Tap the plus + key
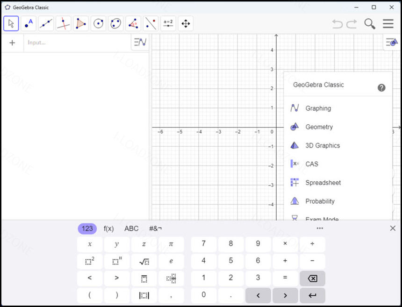Viewport: 402px width, 307px height. point(285,261)
